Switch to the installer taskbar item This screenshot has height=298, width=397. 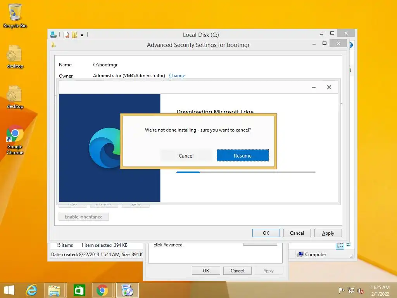(x=127, y=290)
